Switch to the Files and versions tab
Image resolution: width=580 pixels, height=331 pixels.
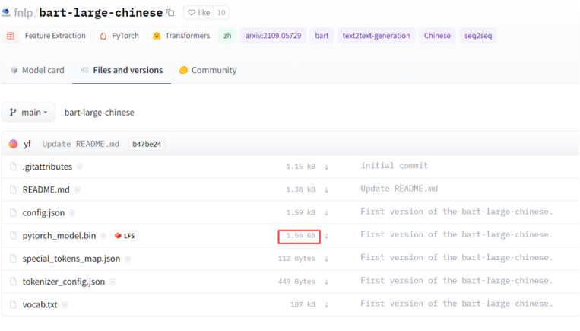coord(122,70)
